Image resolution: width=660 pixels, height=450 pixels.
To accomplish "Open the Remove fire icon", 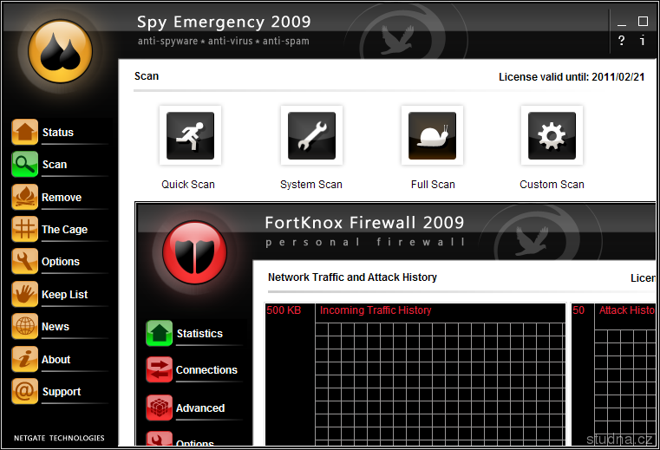I will coord(25,197).
